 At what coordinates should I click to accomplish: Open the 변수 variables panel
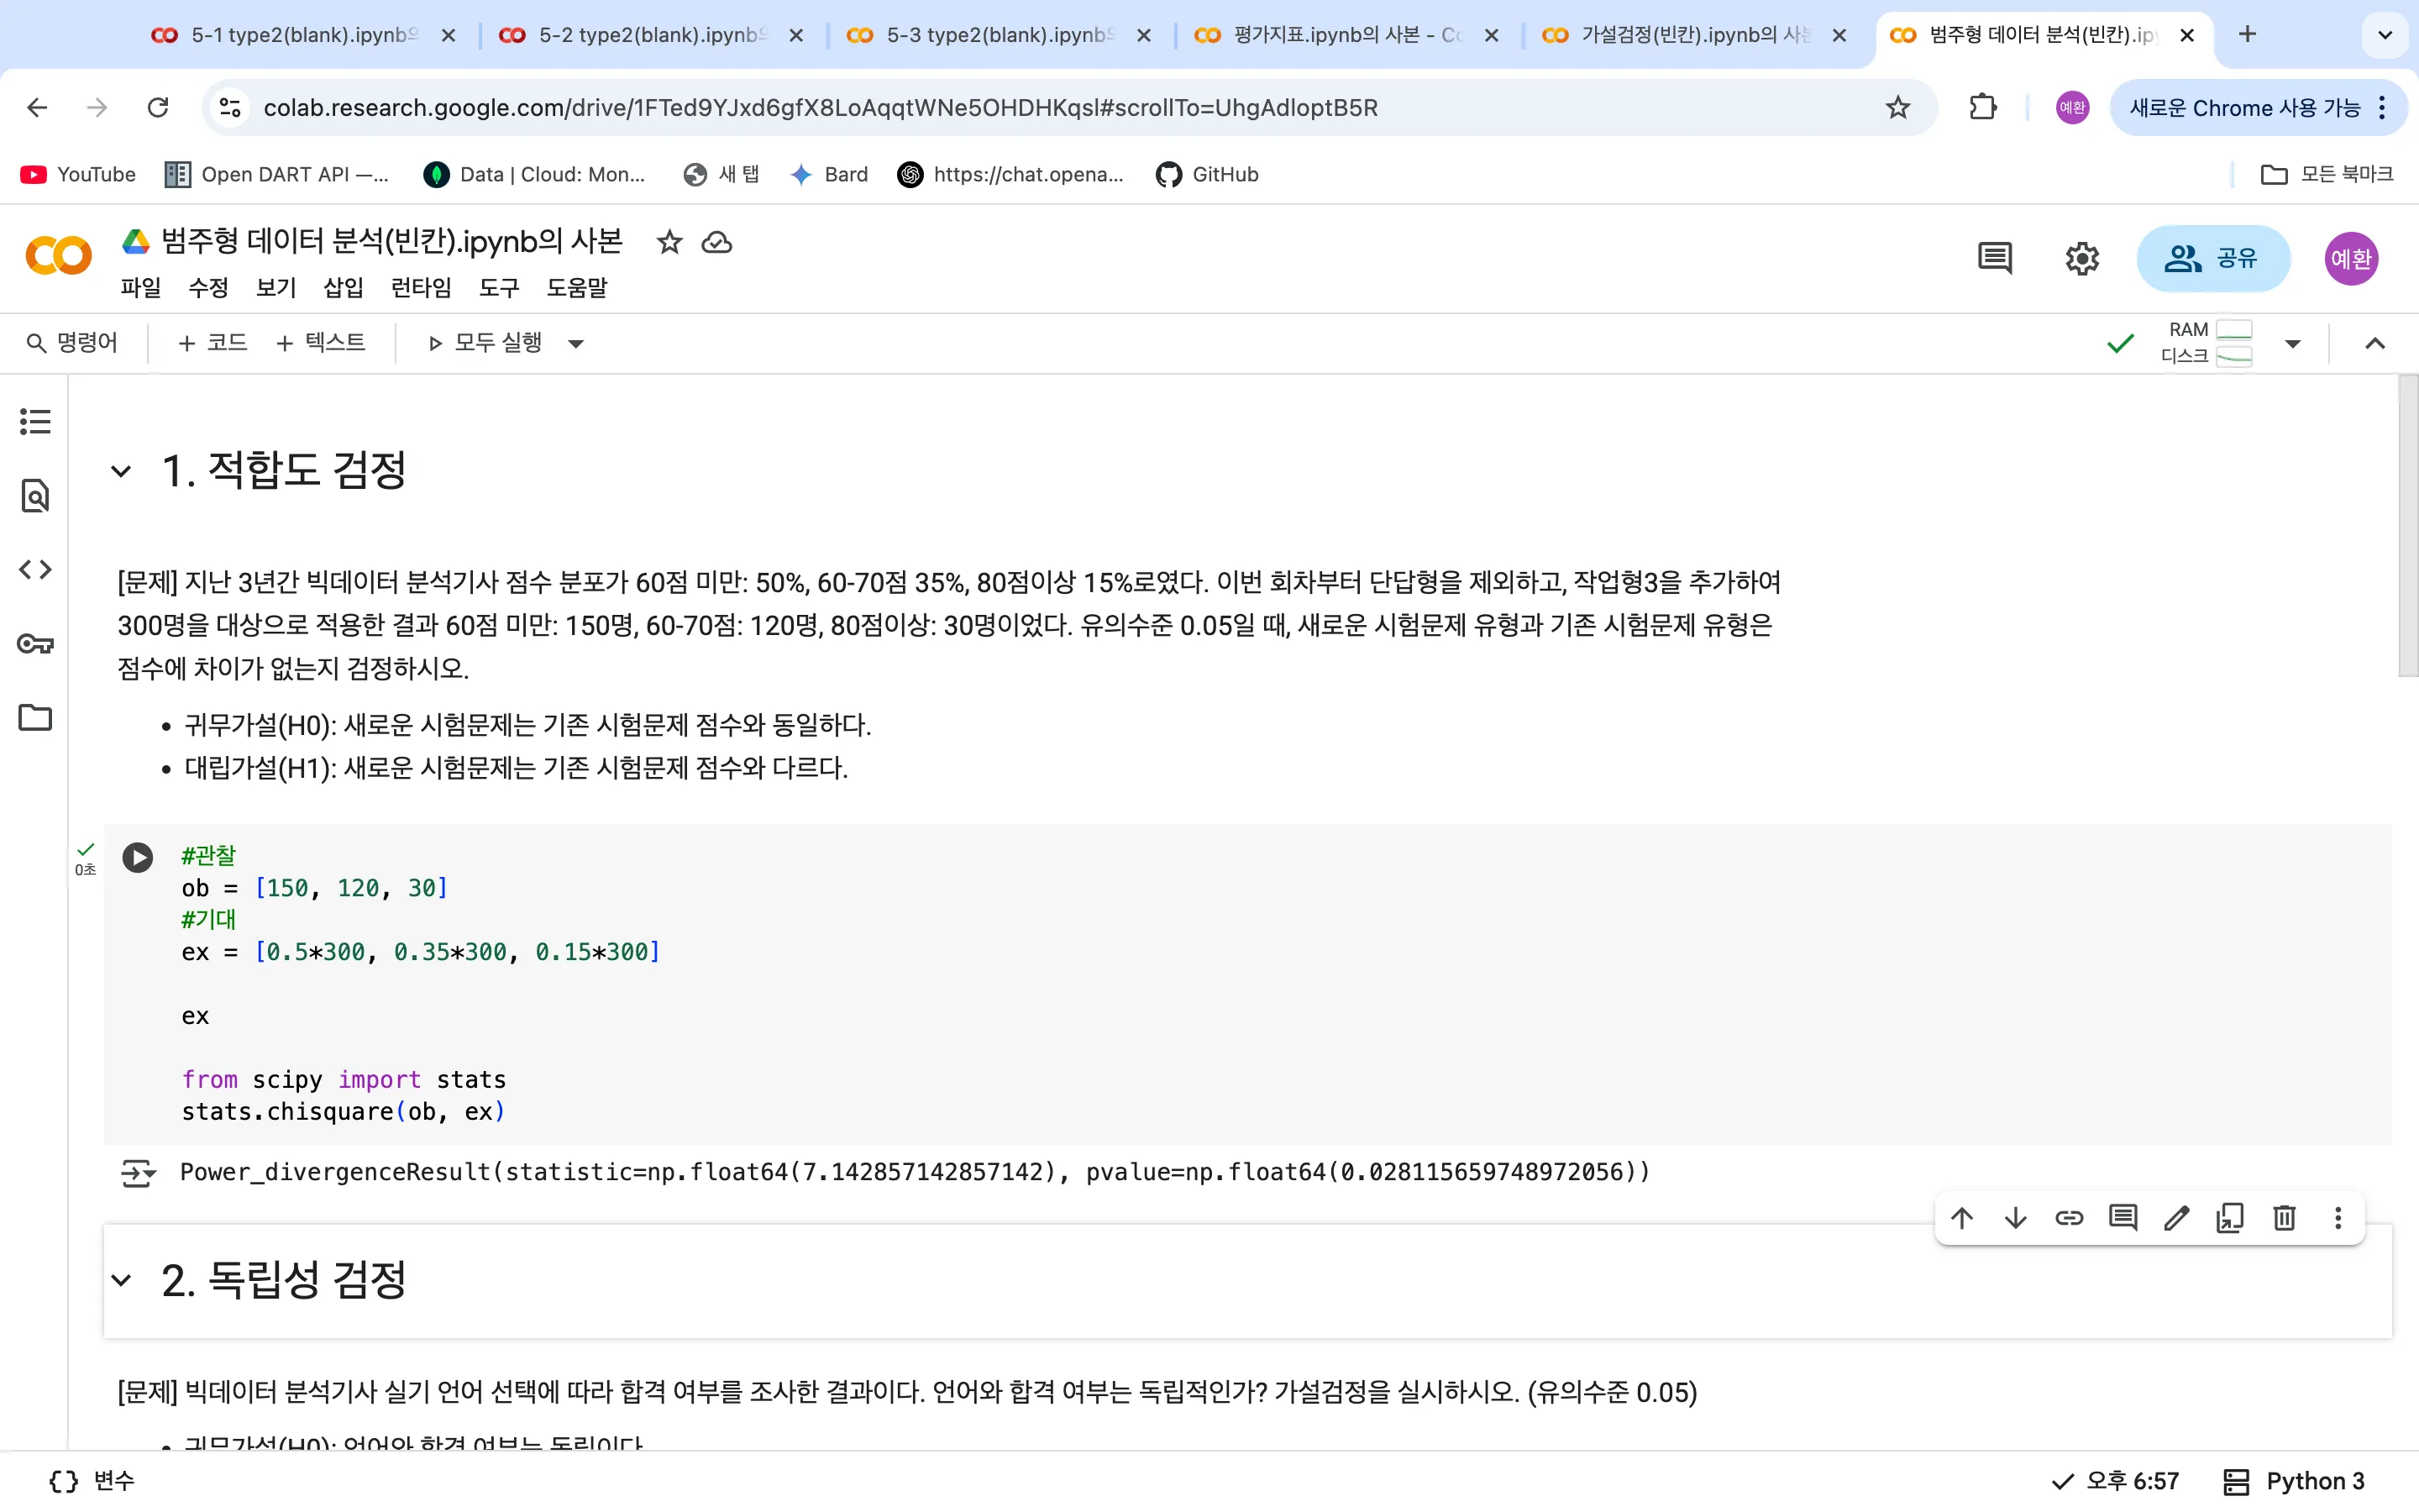tap(91, 1481)
